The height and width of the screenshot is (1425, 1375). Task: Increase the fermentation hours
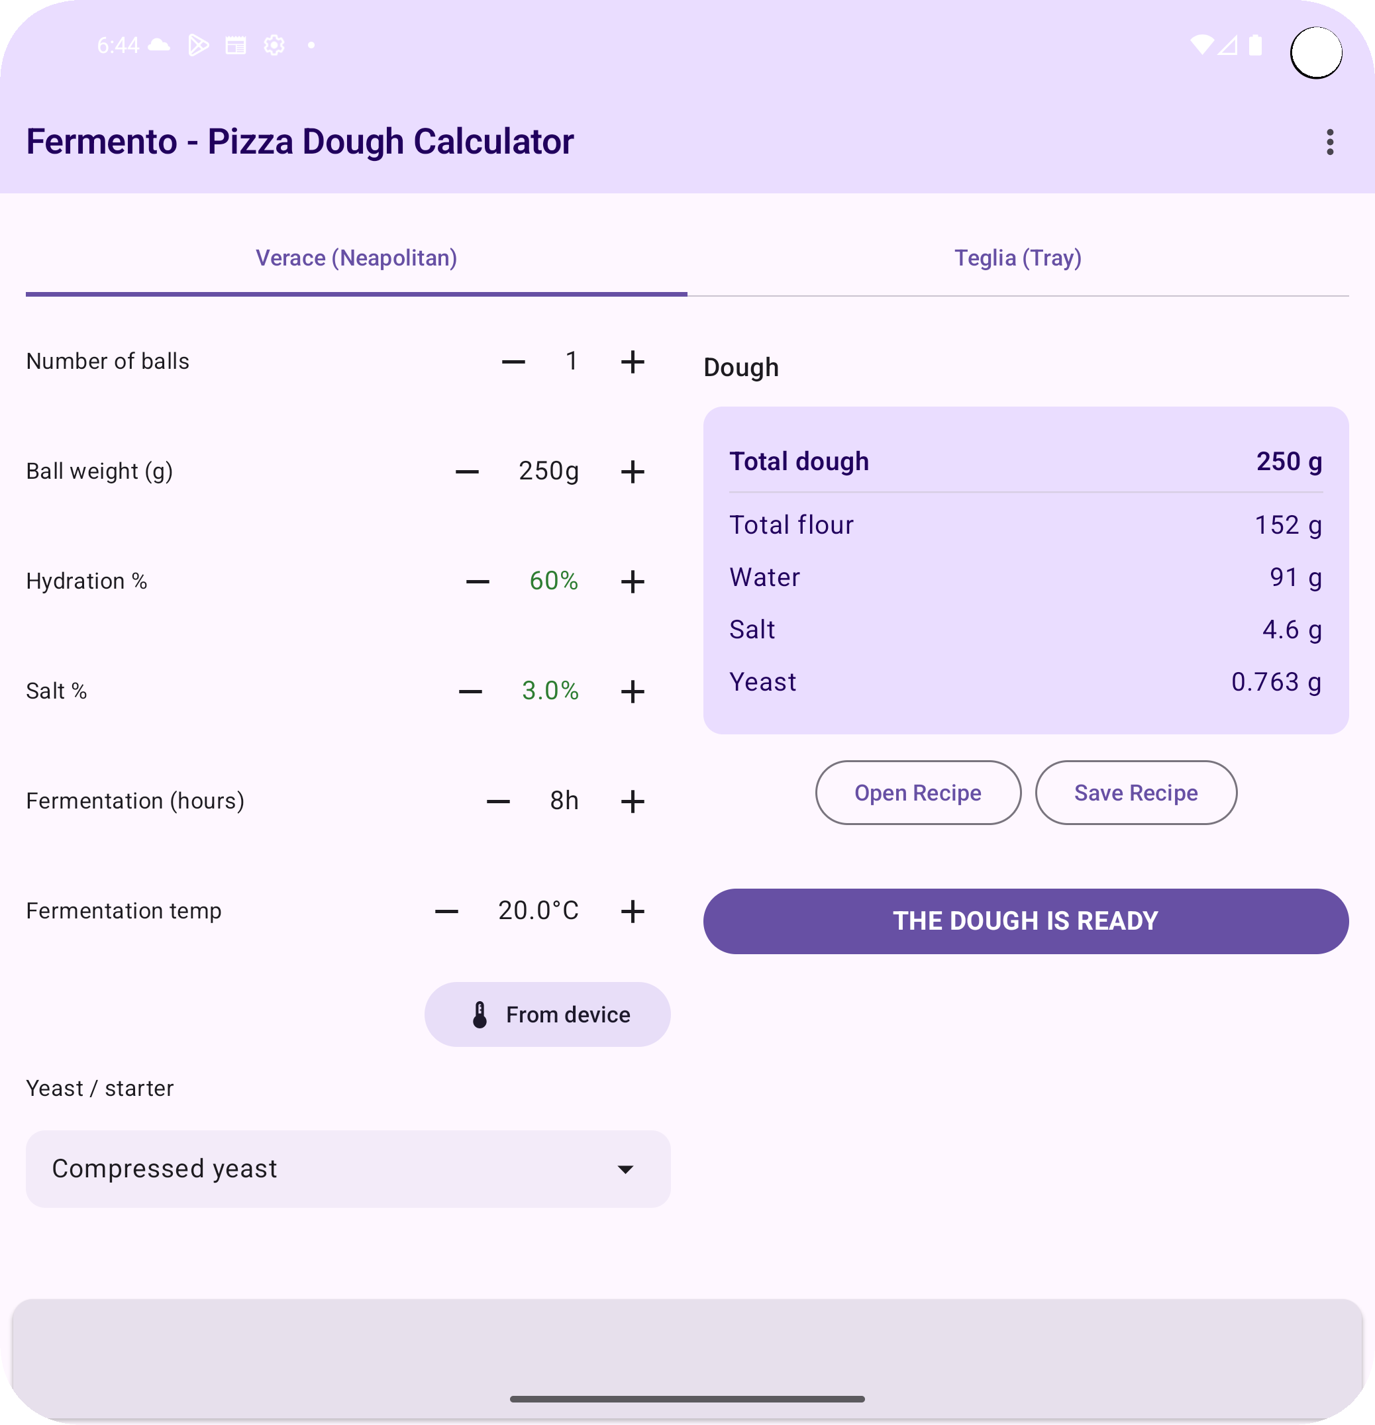click(632, 801)
